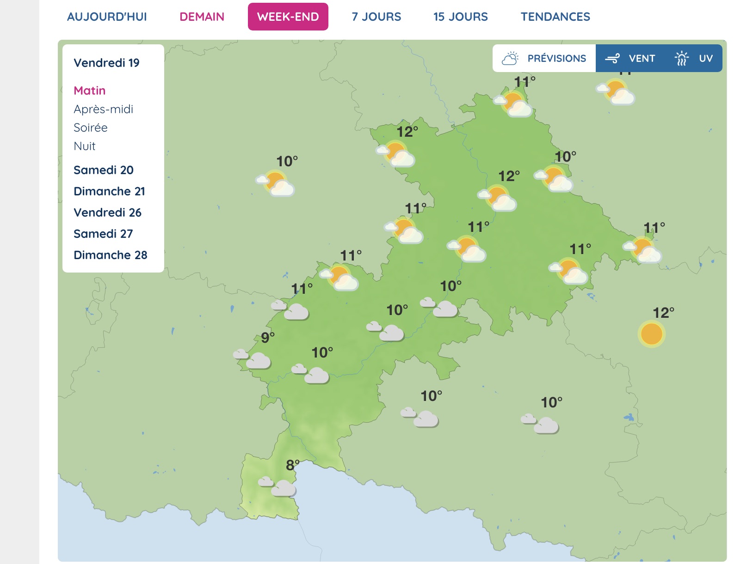Click the sun-cloud icon under the 10° northeast label
Screen dimensions: 753x564
pyautogui.click(x=554, y=179)
